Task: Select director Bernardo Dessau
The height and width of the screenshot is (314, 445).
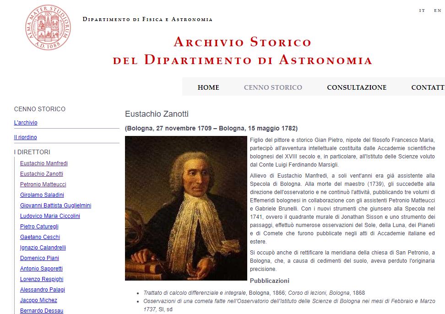Action: point(42,310)
